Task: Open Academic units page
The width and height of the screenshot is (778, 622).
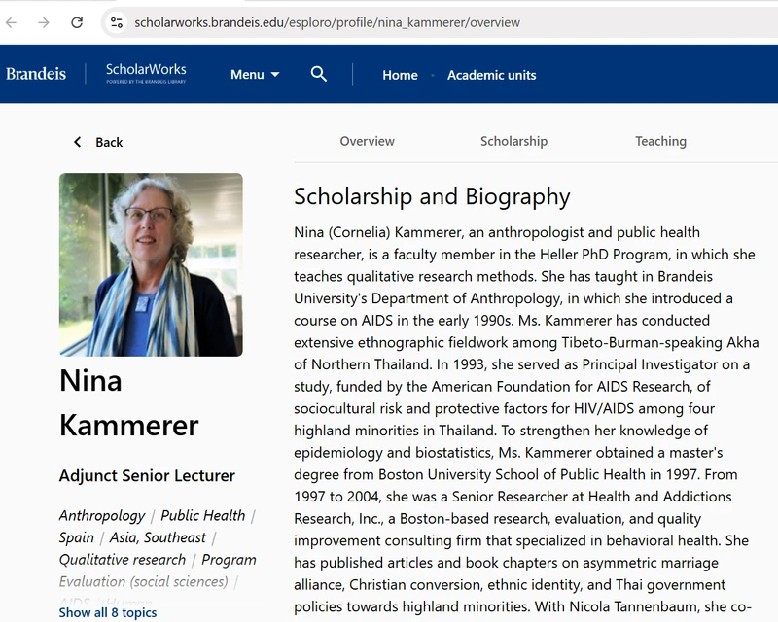Action: click(492, 75)
